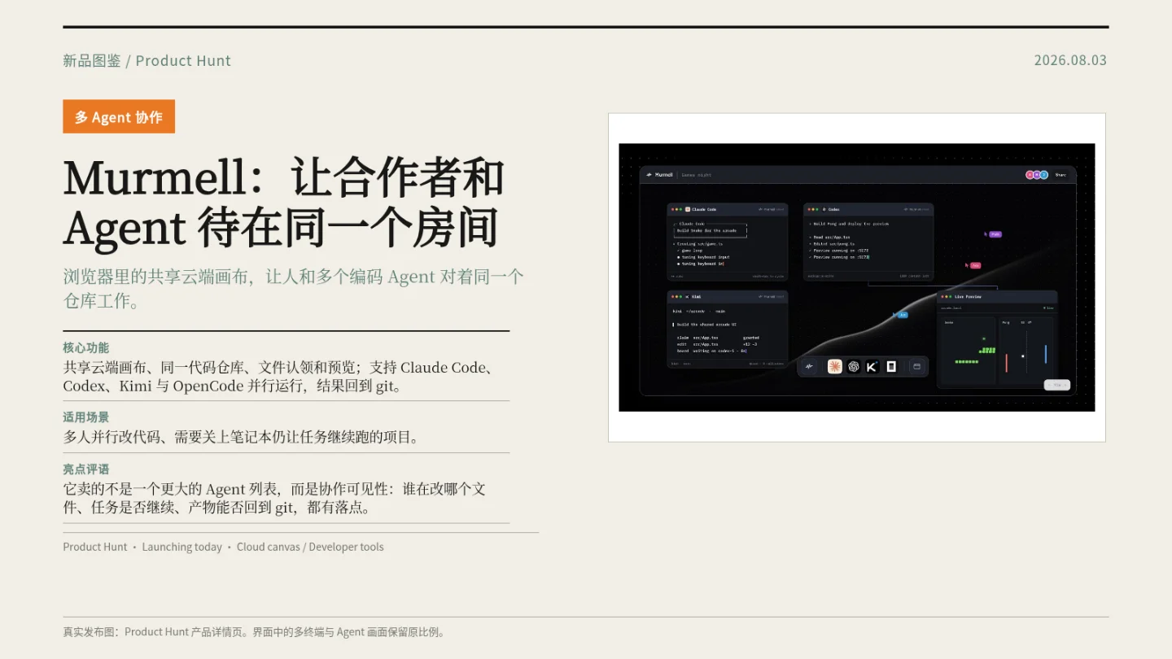Image resolution: width=1172 pixels, height=659 pixels.
Task: Open the preview window icon in the dock
Action: point(916,367)
